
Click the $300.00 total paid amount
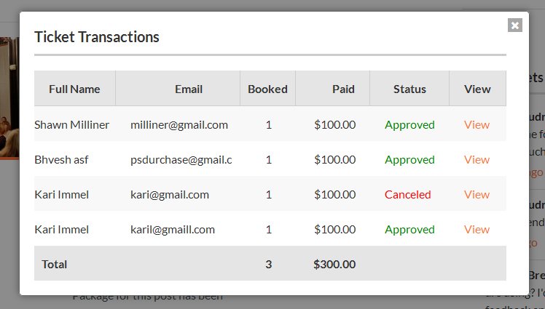[334, 264]
